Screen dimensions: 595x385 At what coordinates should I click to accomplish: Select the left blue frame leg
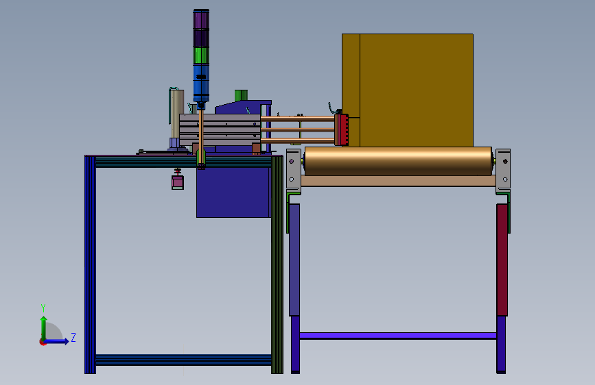[91, 264]
